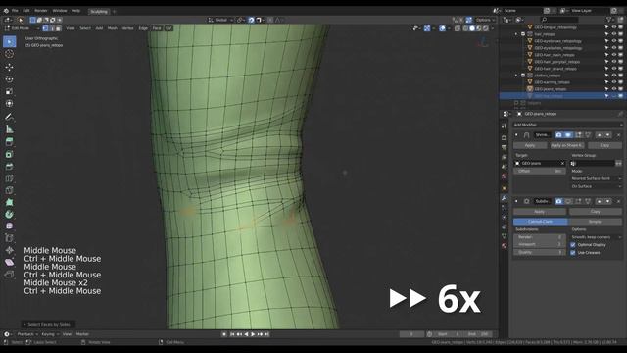The height and width of the screenshot is (353, 627).
Task: Open the Edit Mode selector dropdown
Action: click(22, 28)
